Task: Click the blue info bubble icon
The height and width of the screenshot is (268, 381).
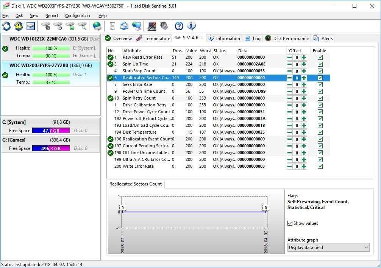Action: 191,26
